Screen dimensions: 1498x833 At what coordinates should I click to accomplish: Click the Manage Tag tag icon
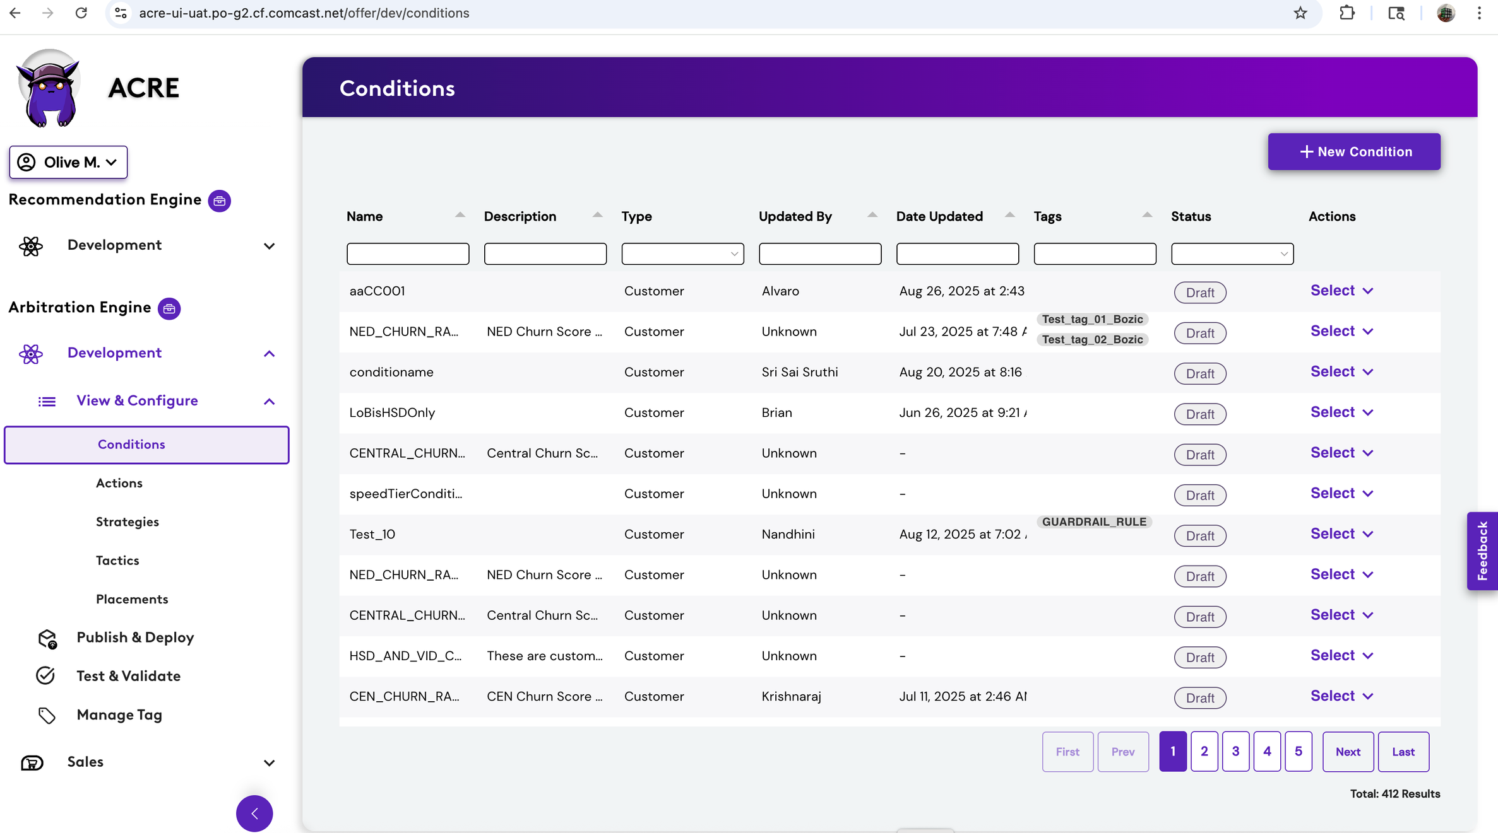click(x=47, y=715)
